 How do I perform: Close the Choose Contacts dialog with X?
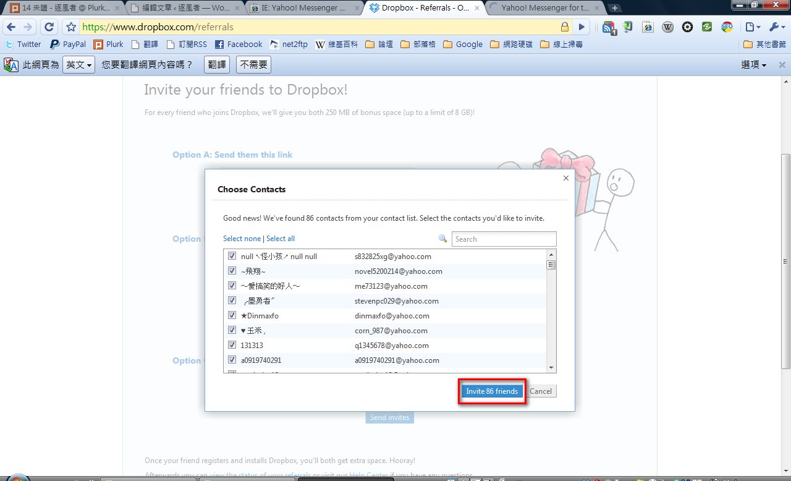[565, 178]
